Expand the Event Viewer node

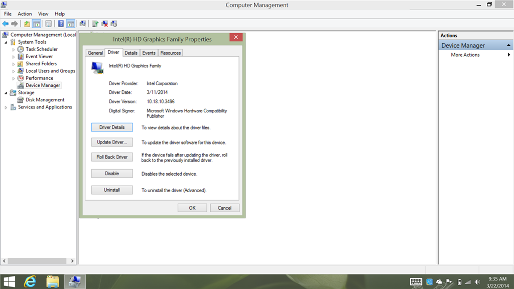coord(14,57)
